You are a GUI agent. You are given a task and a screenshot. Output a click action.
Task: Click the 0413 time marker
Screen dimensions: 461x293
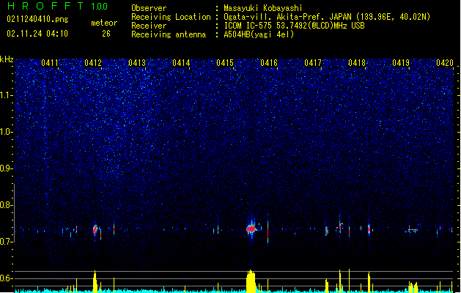pyautogui.click(x=137, y=63)
